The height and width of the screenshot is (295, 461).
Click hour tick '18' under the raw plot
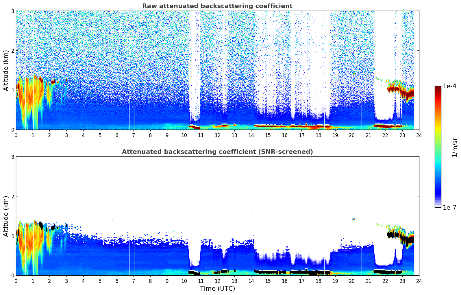[318, 135]
